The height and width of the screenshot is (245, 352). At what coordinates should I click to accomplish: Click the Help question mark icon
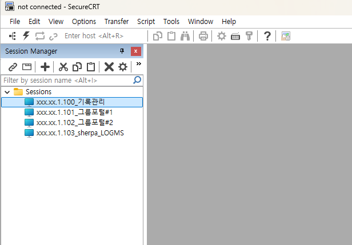coord(267,36)
